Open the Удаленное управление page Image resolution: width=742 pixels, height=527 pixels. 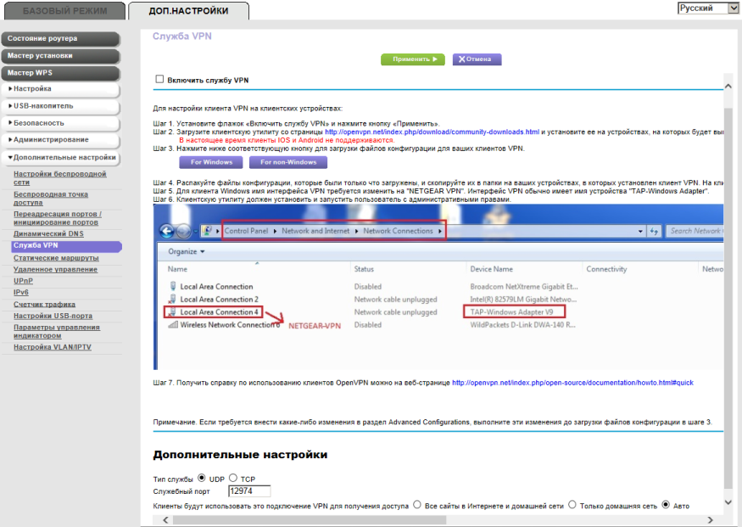[x=55, y=269]
